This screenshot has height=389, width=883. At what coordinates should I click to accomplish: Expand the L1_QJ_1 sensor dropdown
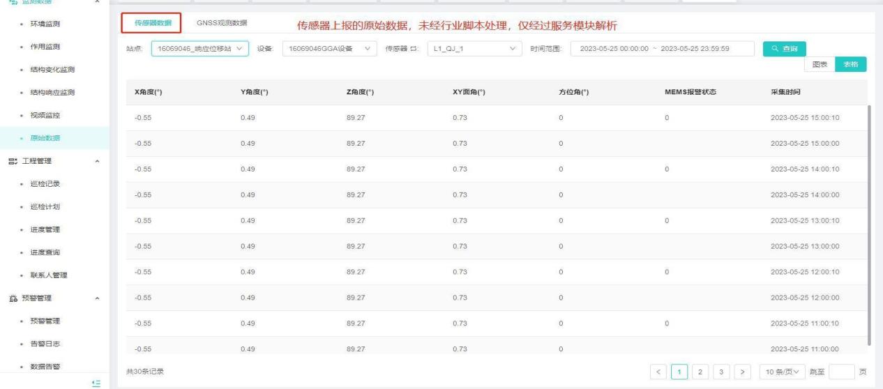pyautogui.click(x=474, y=48)
